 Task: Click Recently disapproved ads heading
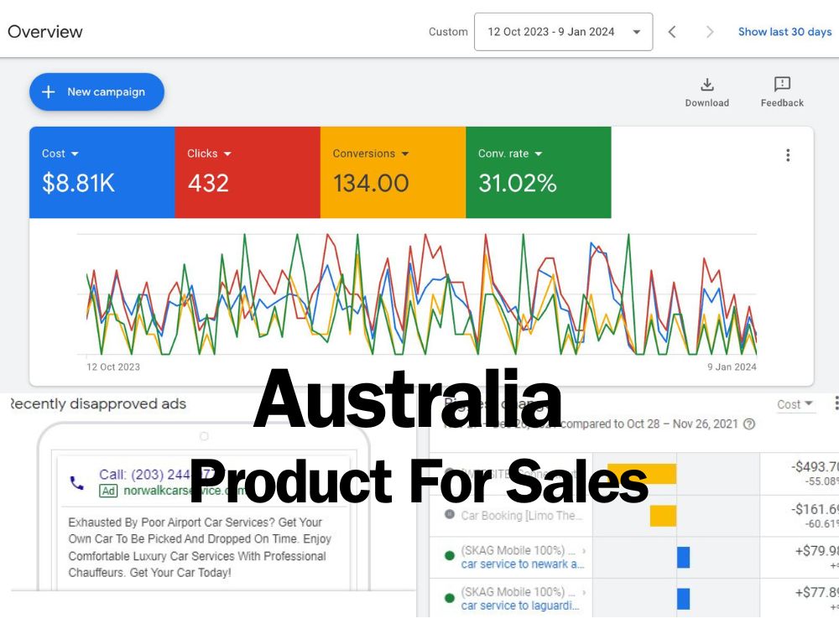[98, 404]
